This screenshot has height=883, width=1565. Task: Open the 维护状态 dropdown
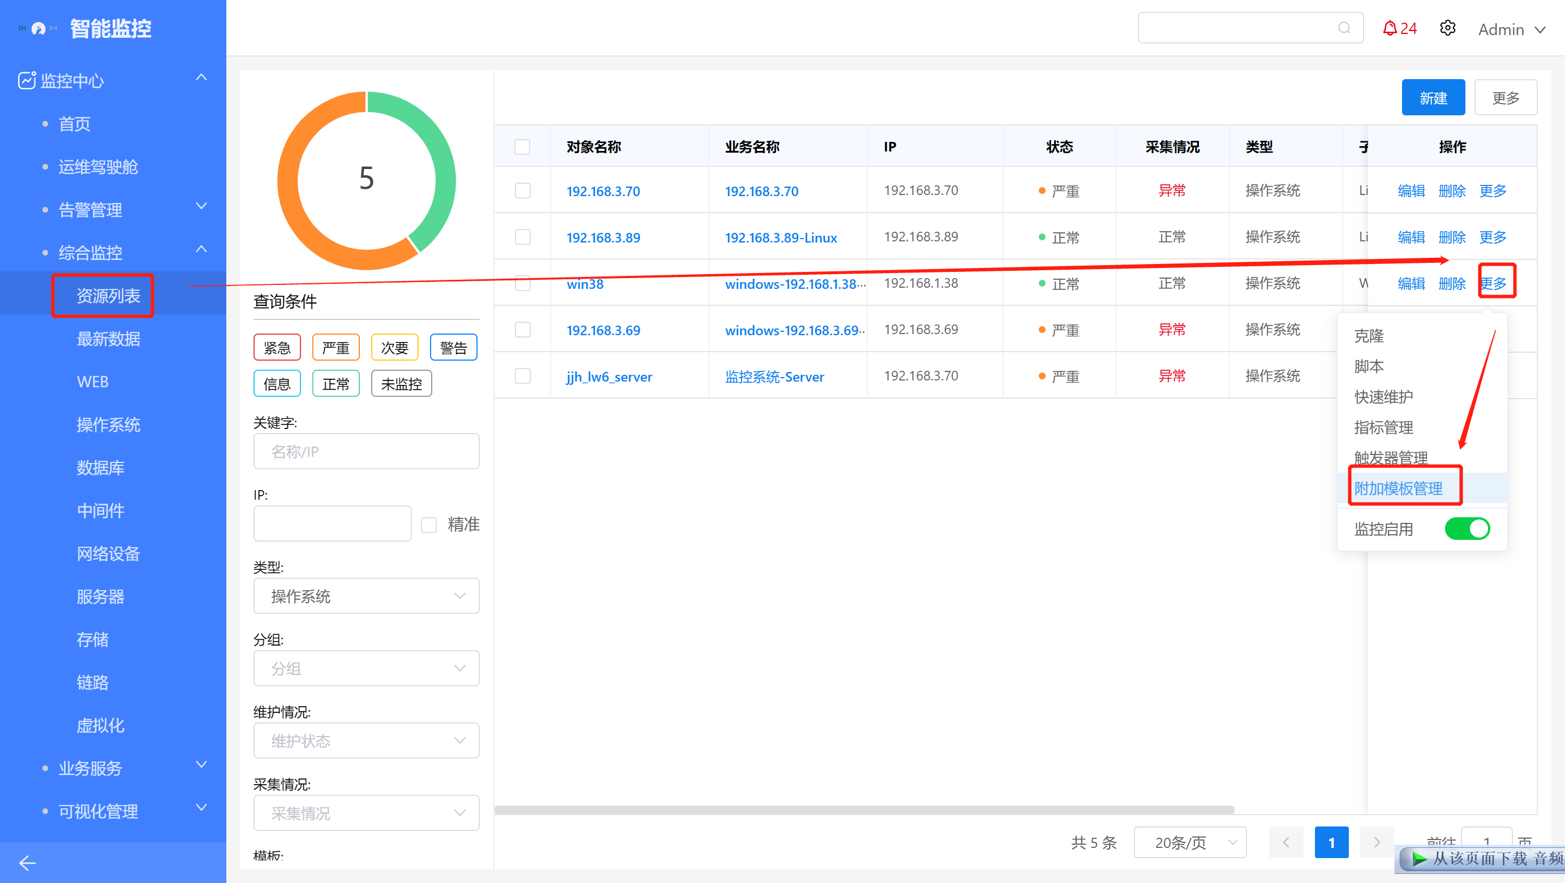[x=366, y=741]
